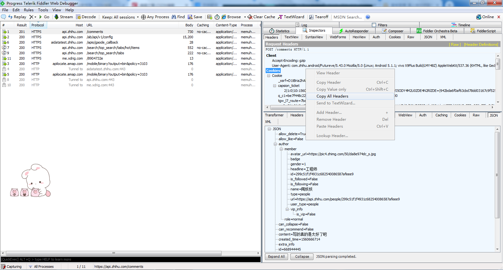This screenshot has height=270, width=503.
Task: Select Send to TextWizard menu entry
Action: point(350,103)
